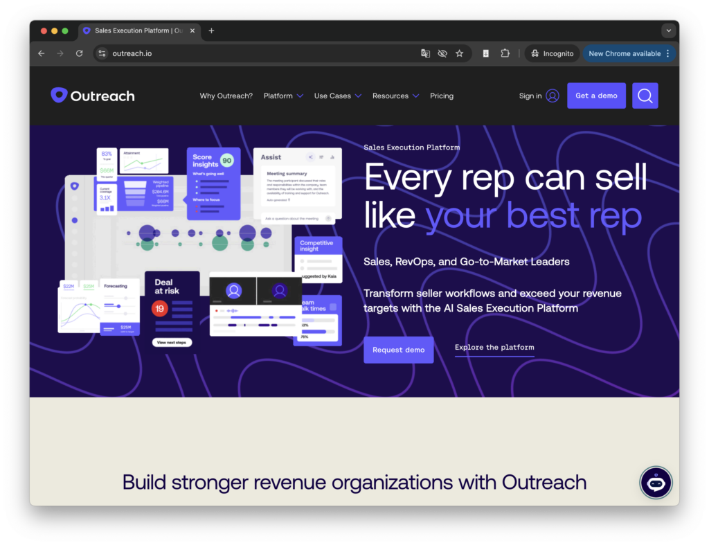
Task: Click the red 19 badge on Deal at risk
Action: [x=160, y=308]
